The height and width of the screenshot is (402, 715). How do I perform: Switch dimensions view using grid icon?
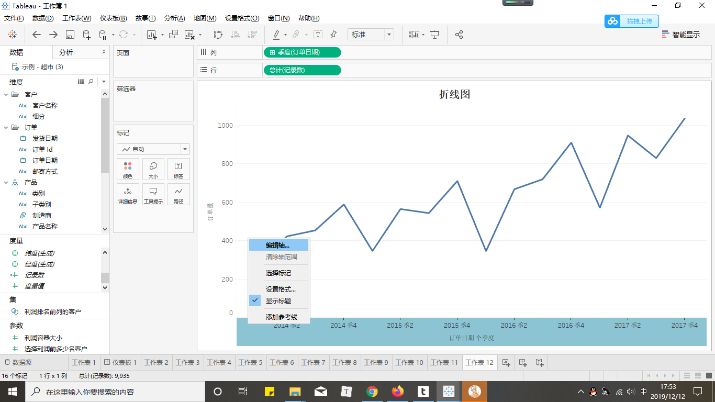81,82
